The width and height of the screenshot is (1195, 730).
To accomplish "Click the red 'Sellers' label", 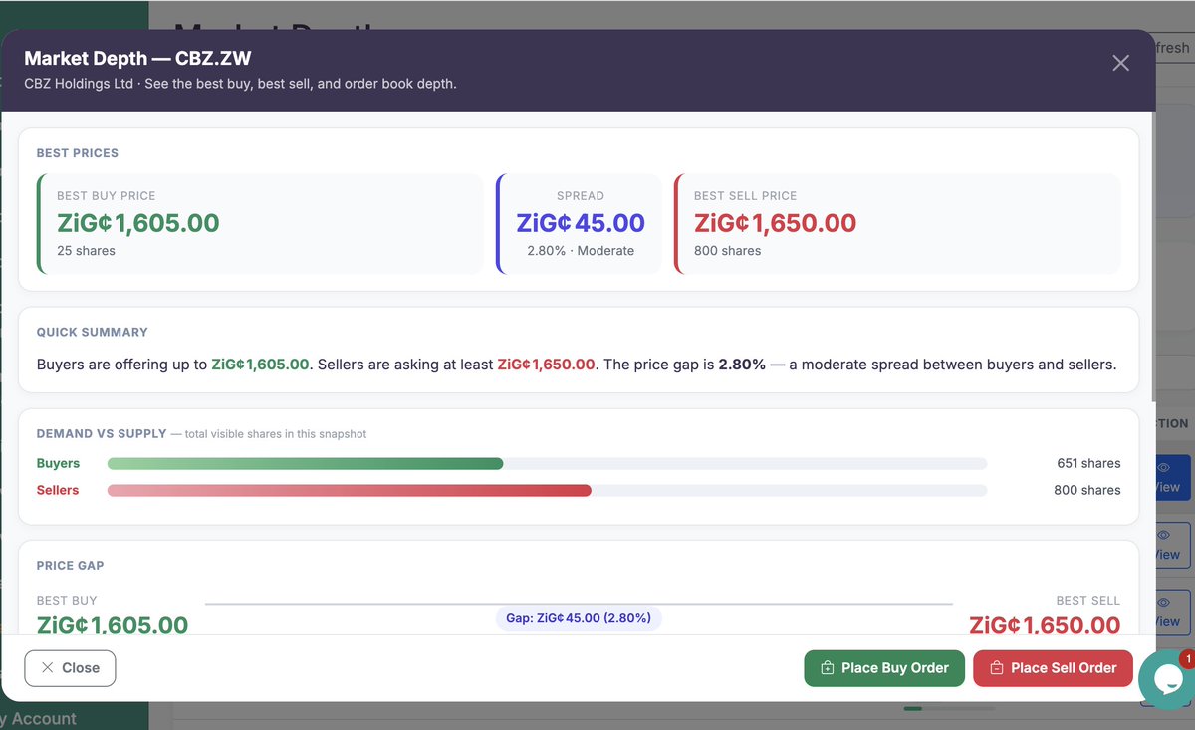I will tap(58, 490).
